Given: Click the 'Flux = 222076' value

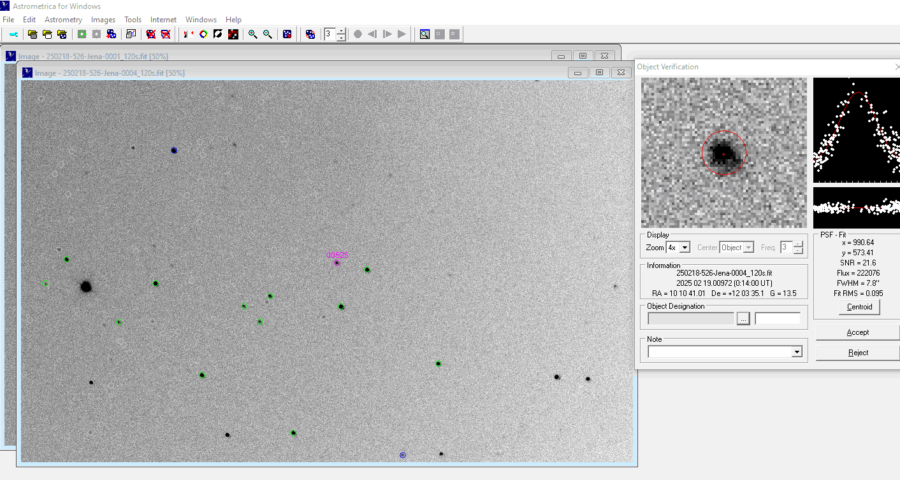Looking at the screenshot, I should [x=858, y=273].
